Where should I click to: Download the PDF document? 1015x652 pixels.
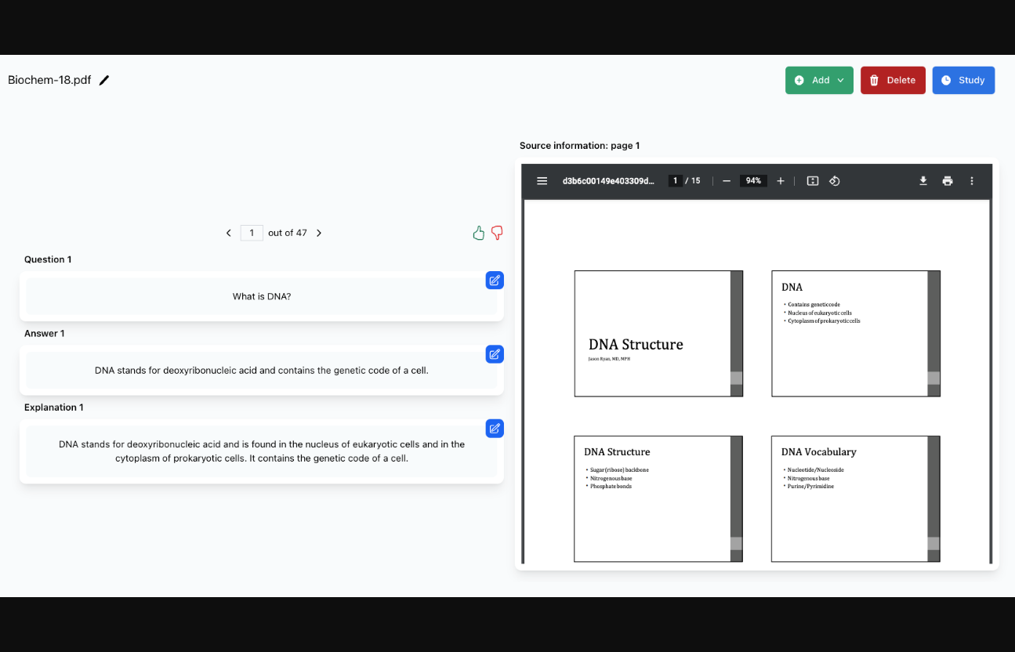click(923, 181)
